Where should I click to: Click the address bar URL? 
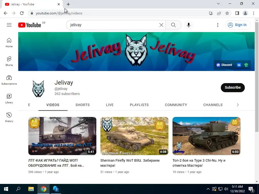(59, 13)
